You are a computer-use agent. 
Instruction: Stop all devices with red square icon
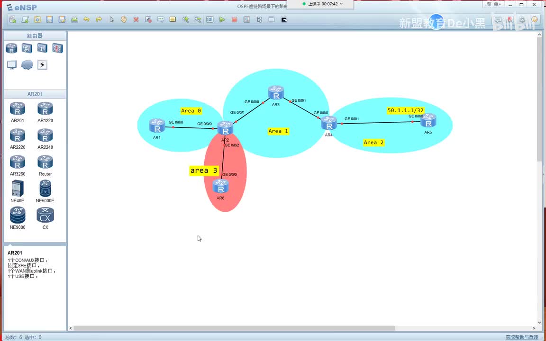(234, 19)
